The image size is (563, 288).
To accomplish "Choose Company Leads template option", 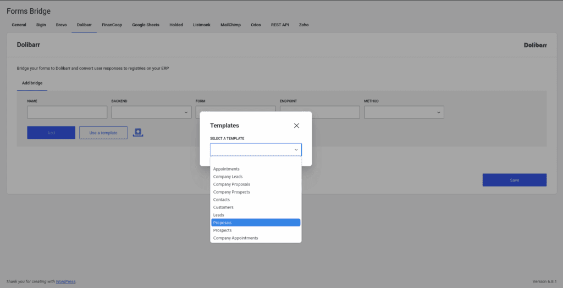I will 256,177.
